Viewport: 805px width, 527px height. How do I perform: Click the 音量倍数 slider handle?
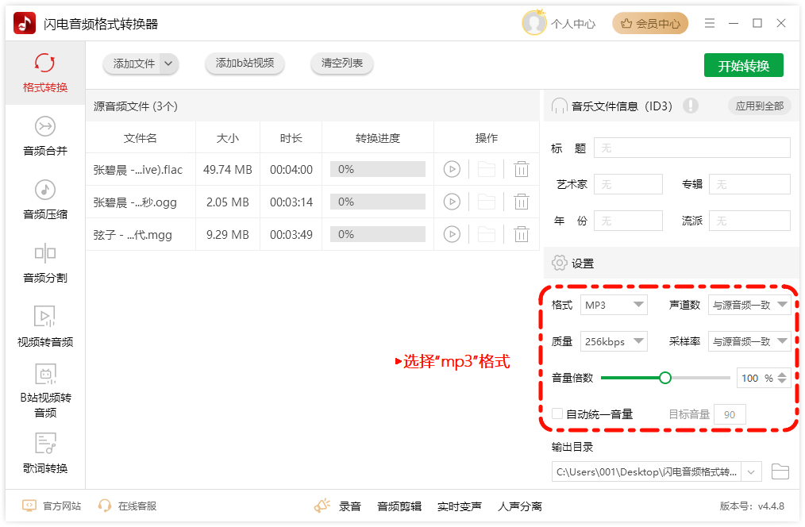point(664,379)
